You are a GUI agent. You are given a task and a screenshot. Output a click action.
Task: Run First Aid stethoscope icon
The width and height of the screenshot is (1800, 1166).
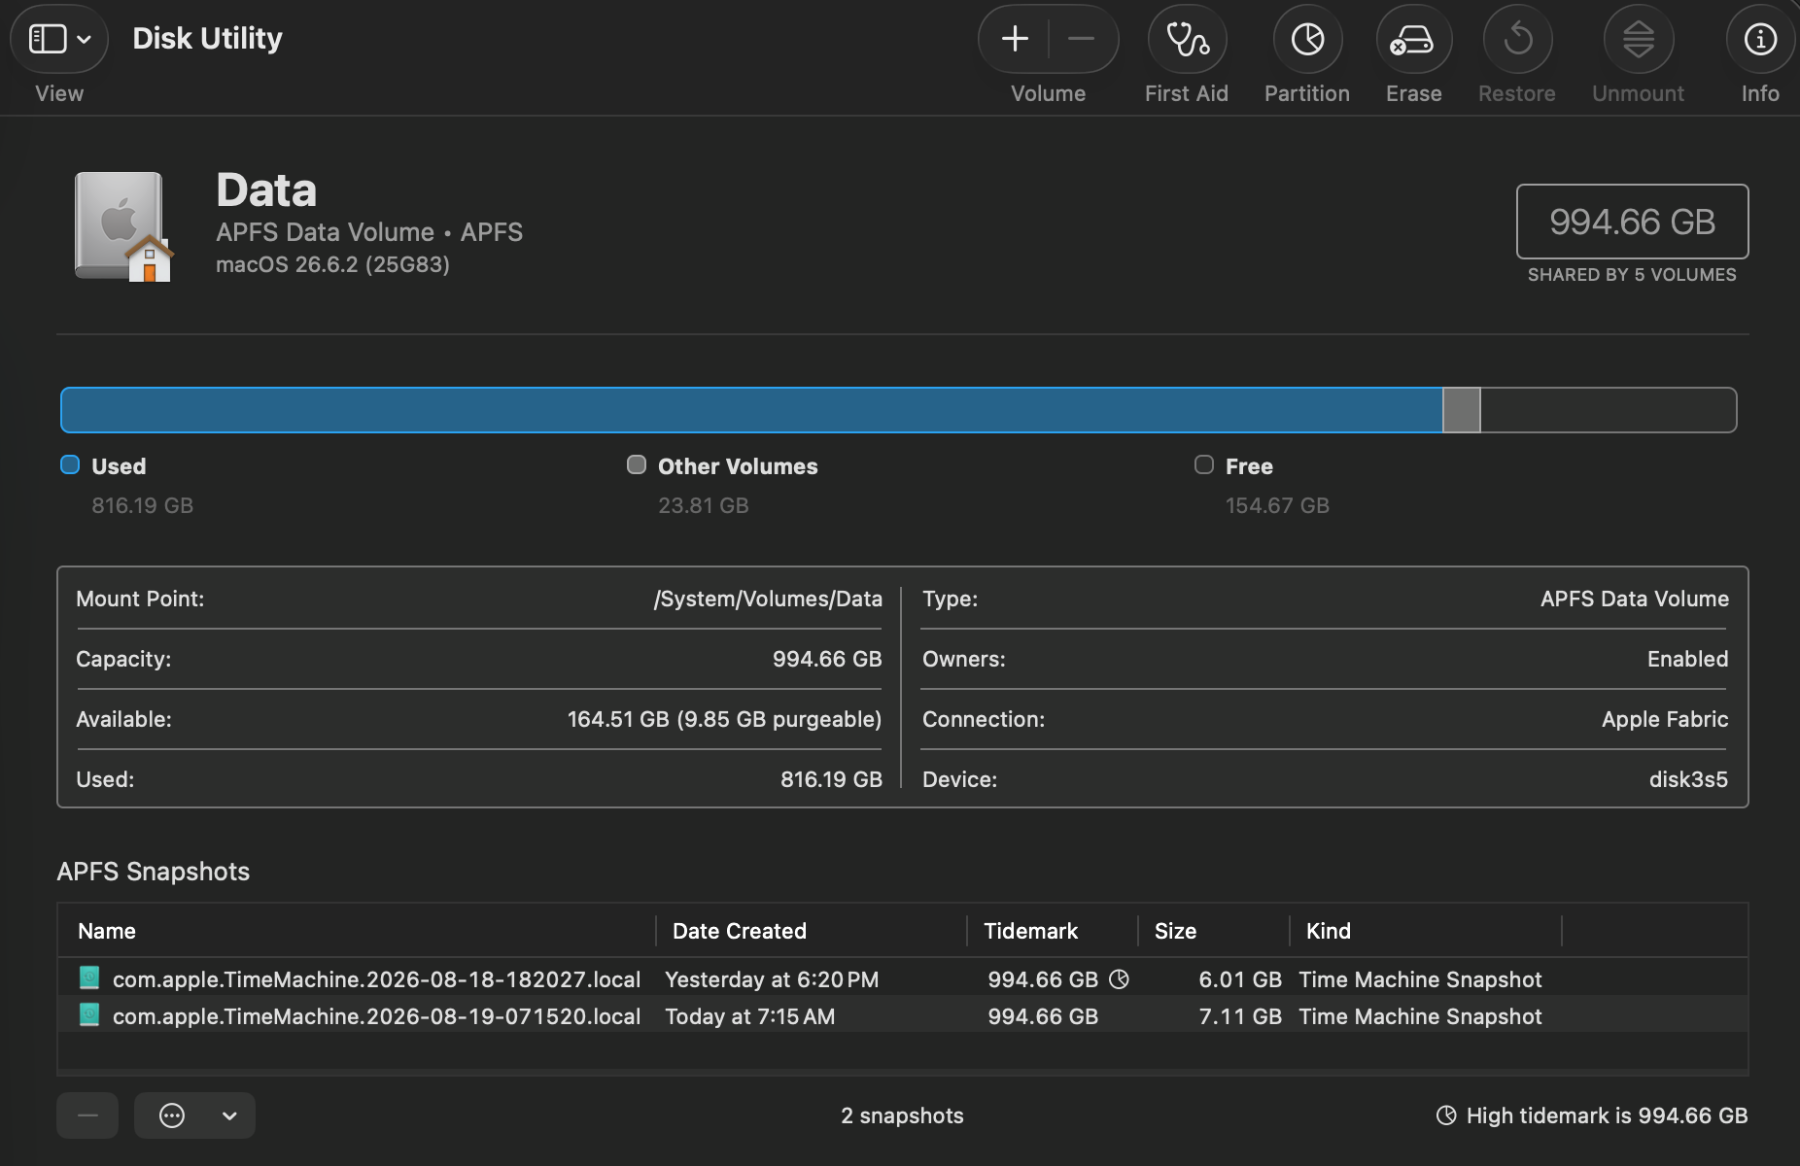pyautogui.click(x=1187, y=39)
